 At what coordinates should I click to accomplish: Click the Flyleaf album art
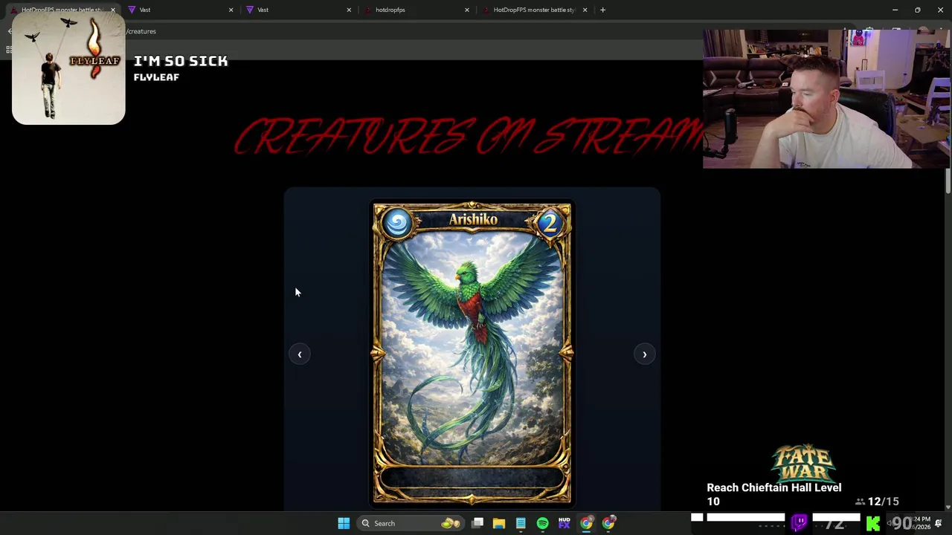pyautogui.click(x=68, y=68)
